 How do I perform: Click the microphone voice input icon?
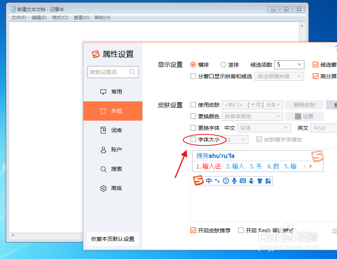coord(234,181)
